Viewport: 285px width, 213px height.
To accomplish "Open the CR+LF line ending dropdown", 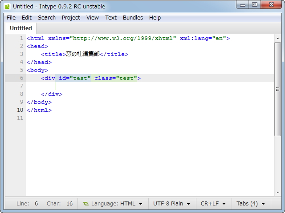I will [x=213, y=204].
